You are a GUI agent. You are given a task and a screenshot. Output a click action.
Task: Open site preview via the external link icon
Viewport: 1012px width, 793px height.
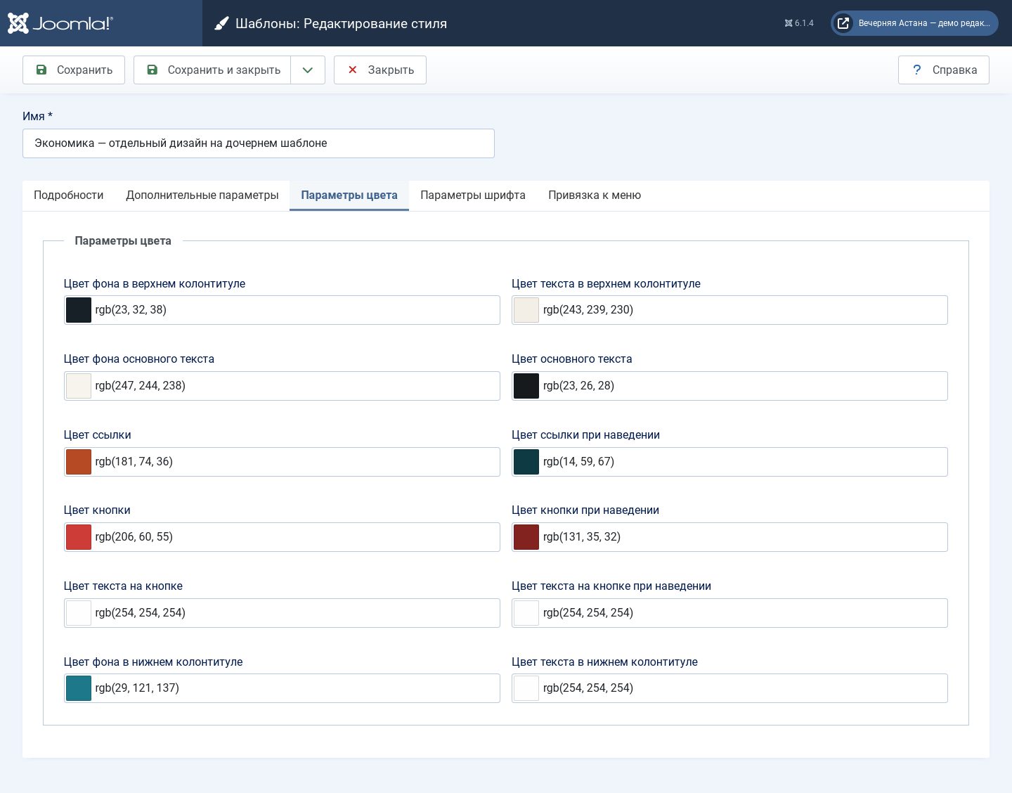coord(843,23)
